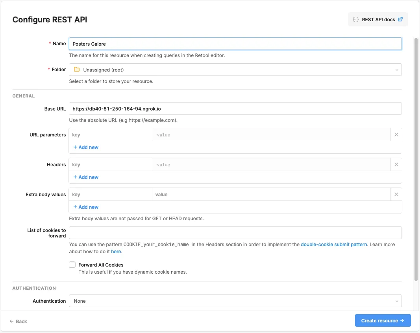
Task: Add new extra body value
Action: 86,207
